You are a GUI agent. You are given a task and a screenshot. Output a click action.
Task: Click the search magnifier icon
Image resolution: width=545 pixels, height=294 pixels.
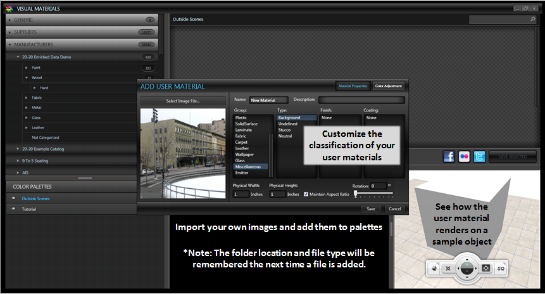(x=533, y=19)
